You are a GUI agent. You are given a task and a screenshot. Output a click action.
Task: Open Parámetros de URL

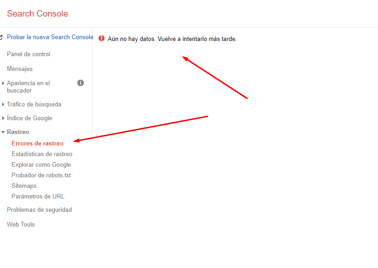[38, 197]
